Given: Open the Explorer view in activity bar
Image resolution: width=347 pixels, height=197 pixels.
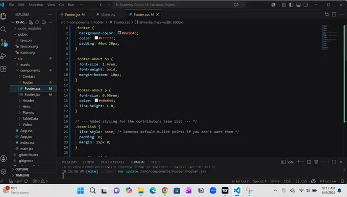Looking at the screenshot, I should [x=4, y=16].
